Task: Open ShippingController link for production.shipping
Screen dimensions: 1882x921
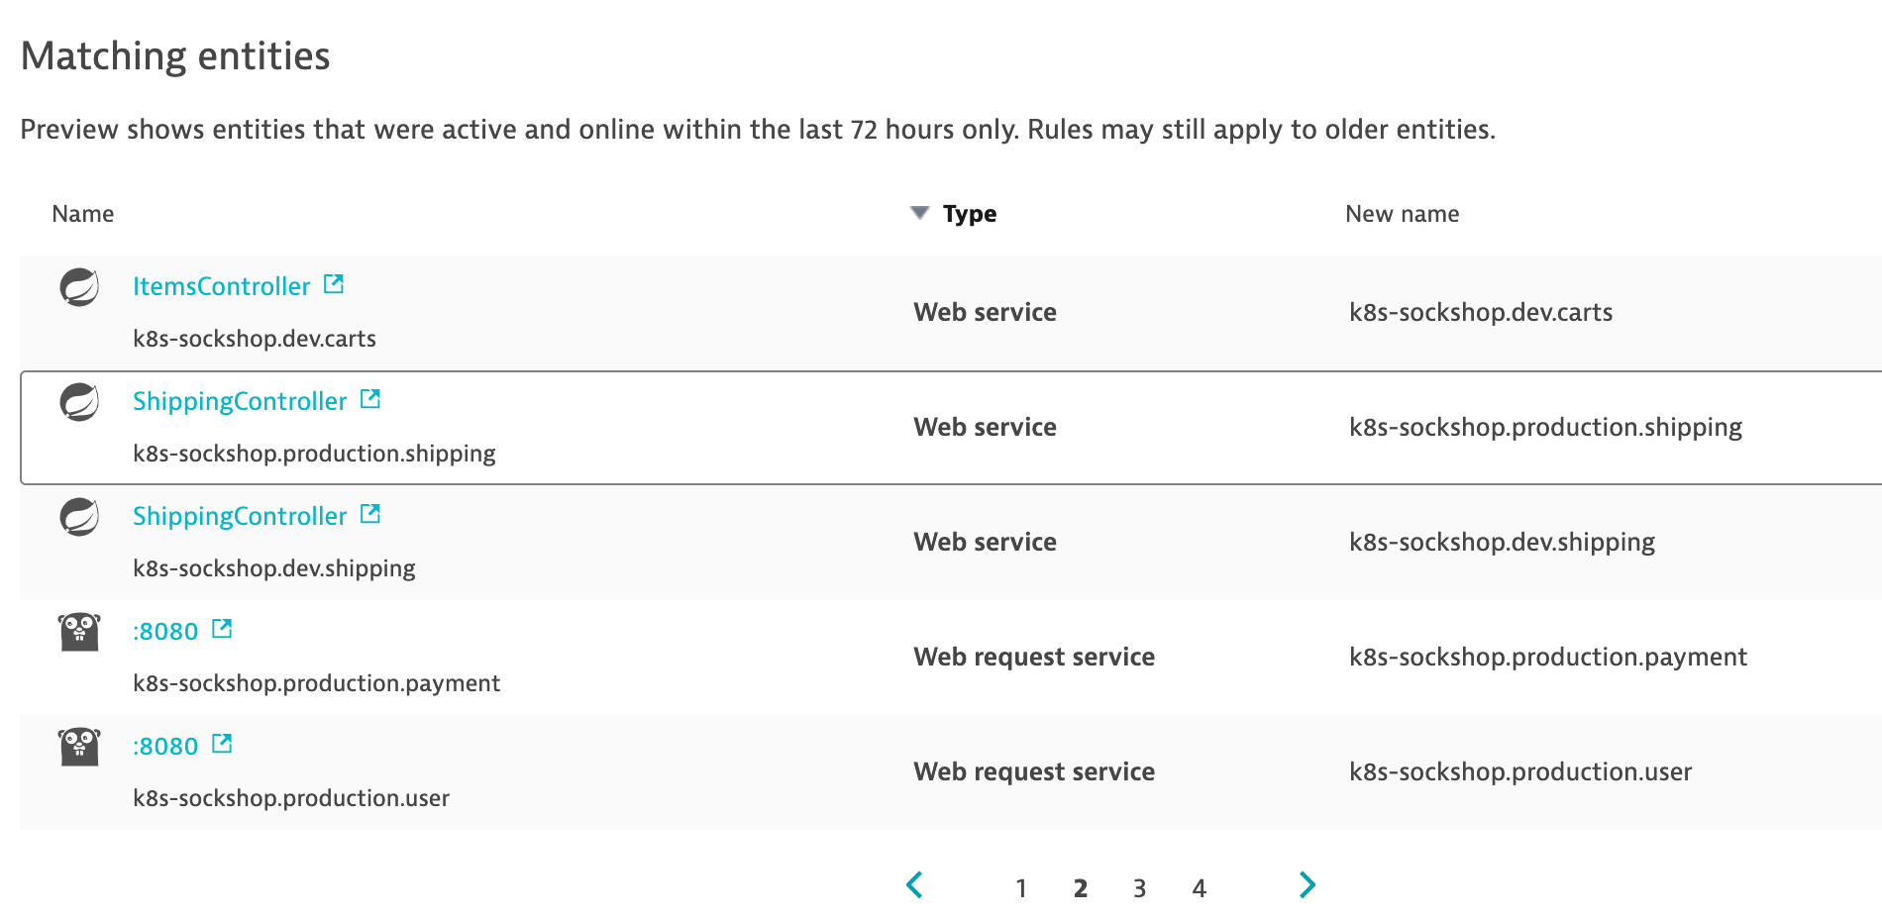Action: pos(240,401)
